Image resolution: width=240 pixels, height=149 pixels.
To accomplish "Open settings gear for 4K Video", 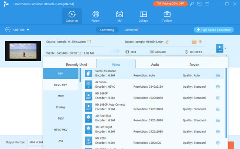I will click(218, 87).
